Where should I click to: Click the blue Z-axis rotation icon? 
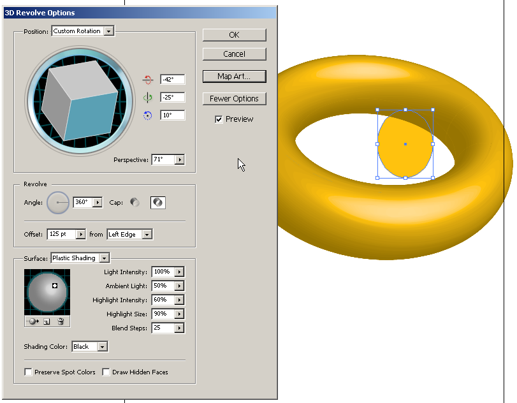coord(147,115)
